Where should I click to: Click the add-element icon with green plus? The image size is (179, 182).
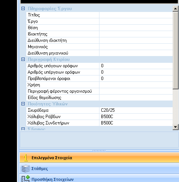(26, 179)
